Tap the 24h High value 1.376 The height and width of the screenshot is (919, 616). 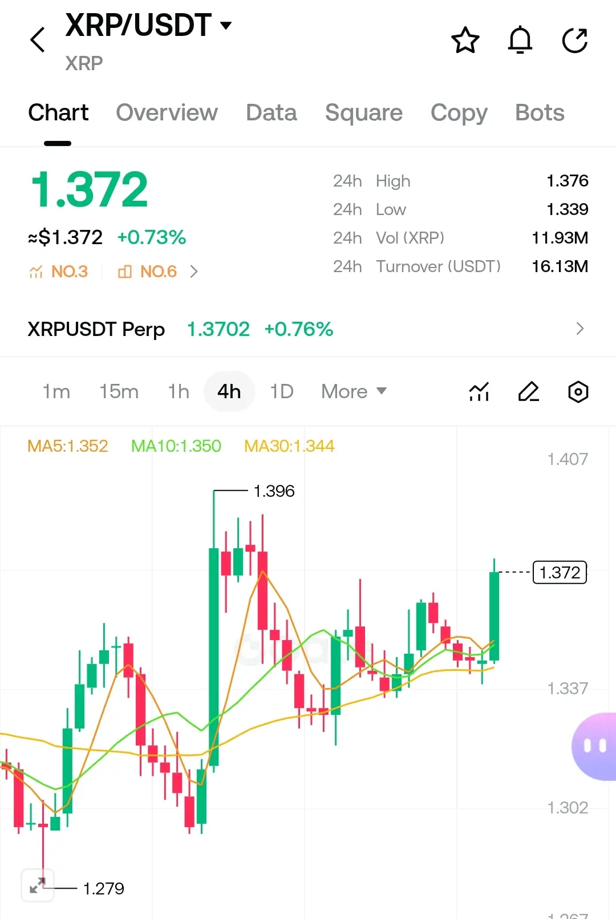(568, 181)
